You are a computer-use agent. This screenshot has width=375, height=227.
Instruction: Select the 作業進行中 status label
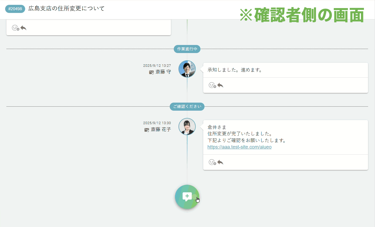pyautogui.click(x=187, y=49)
